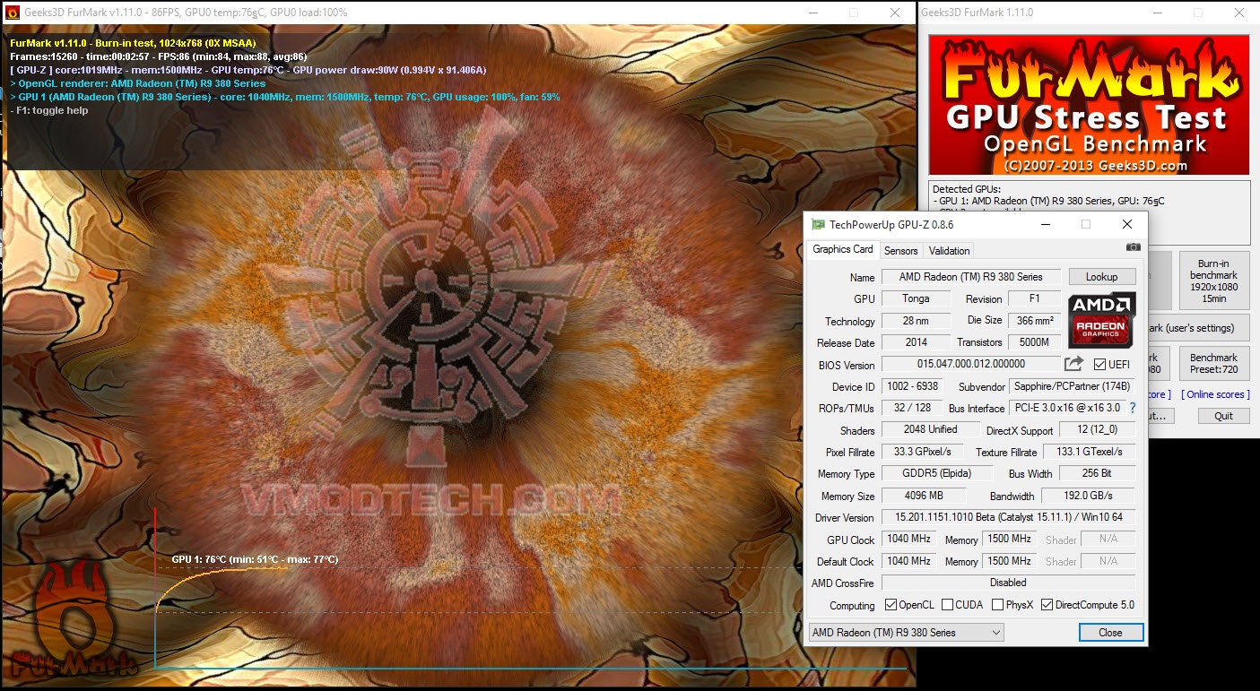Close GPU-Z using the title bar X
The width and height of the screenshot is (1260, 691).
[x=1127, y=224]
